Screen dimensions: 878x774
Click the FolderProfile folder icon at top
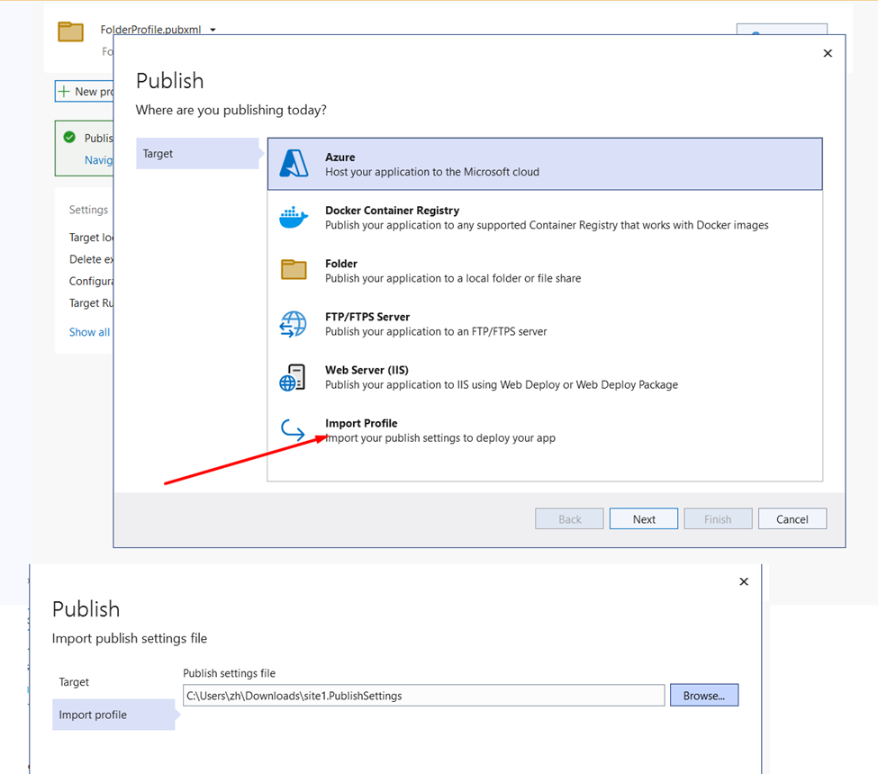coord(71,31)
